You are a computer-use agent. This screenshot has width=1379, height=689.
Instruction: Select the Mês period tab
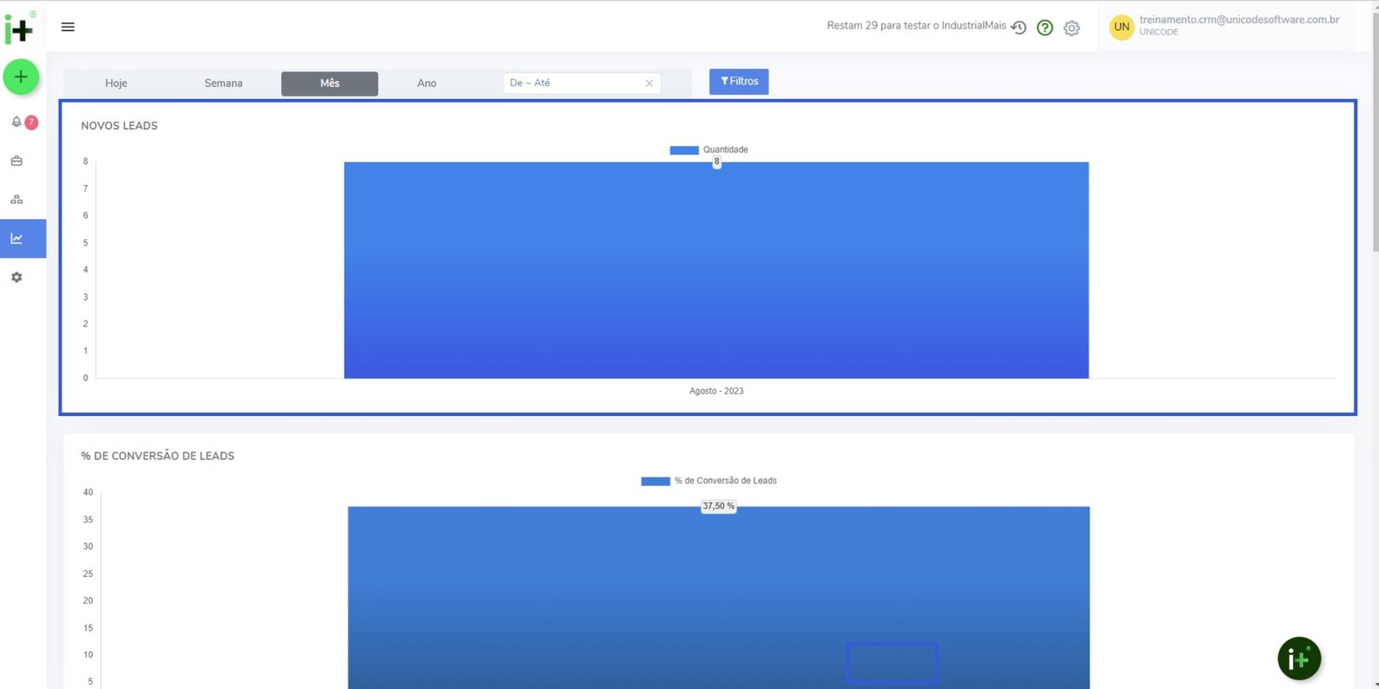329,84
